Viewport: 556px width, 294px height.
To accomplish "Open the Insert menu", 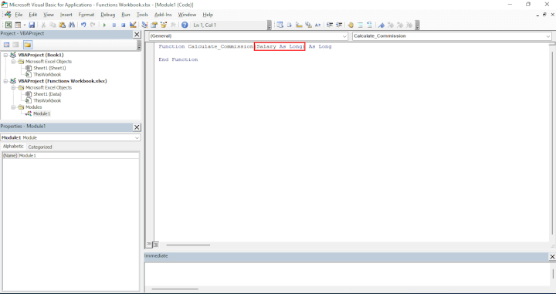I will (x=66, y=15).
